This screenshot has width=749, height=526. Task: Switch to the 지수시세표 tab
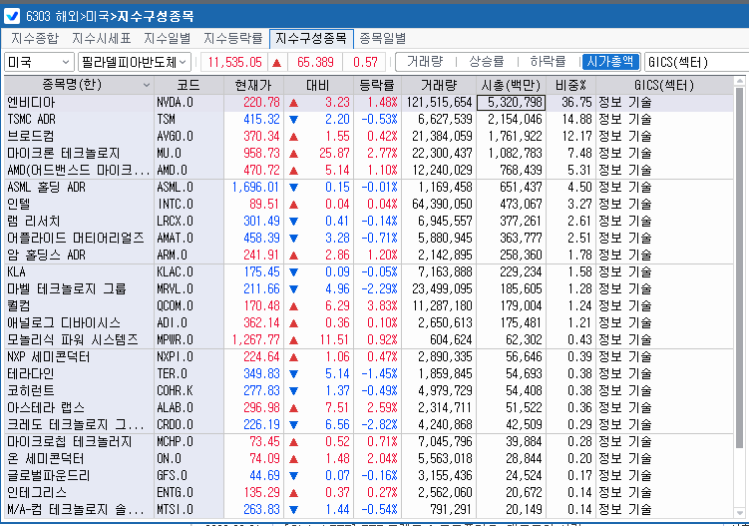[x=102, y=38]
